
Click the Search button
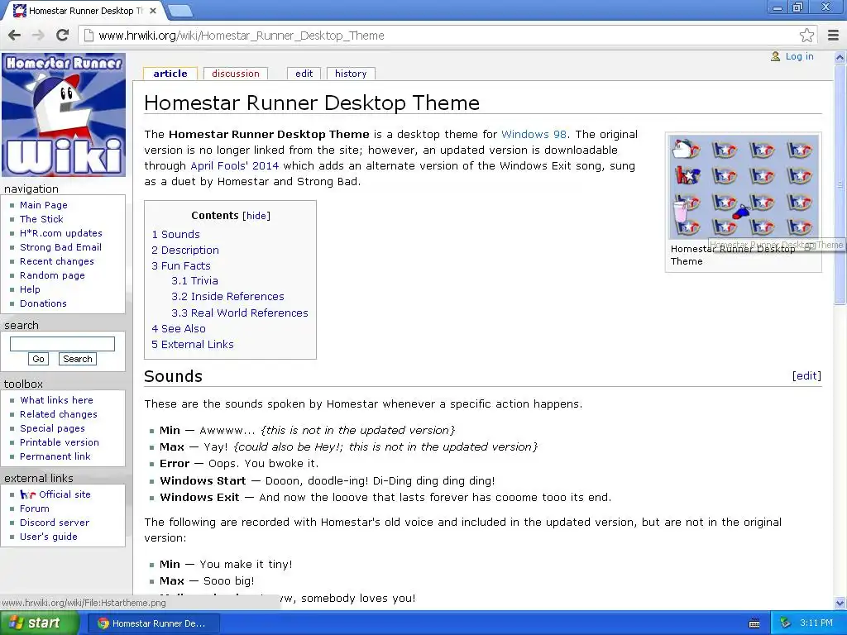77,359
